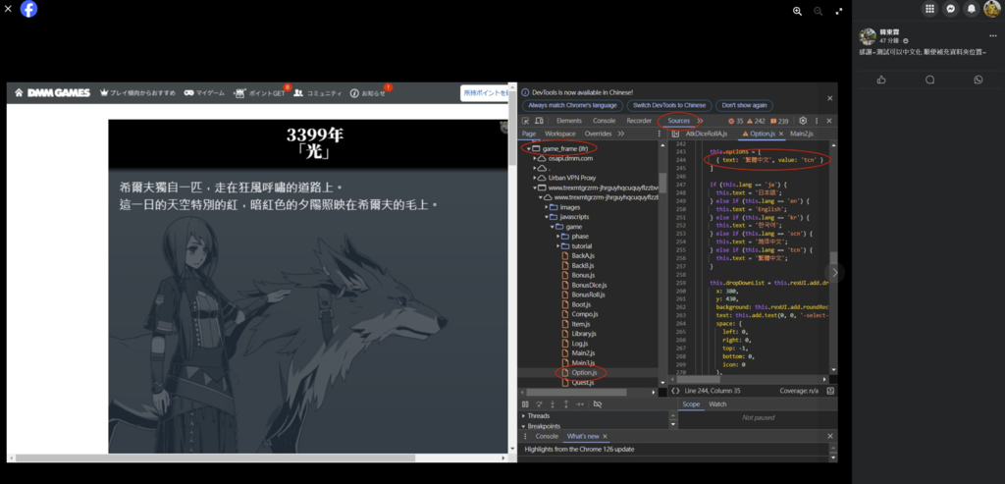Screen dimensions: 1005x484
Task: Click the 35 errors counter
Action: [x=736, y=121]
